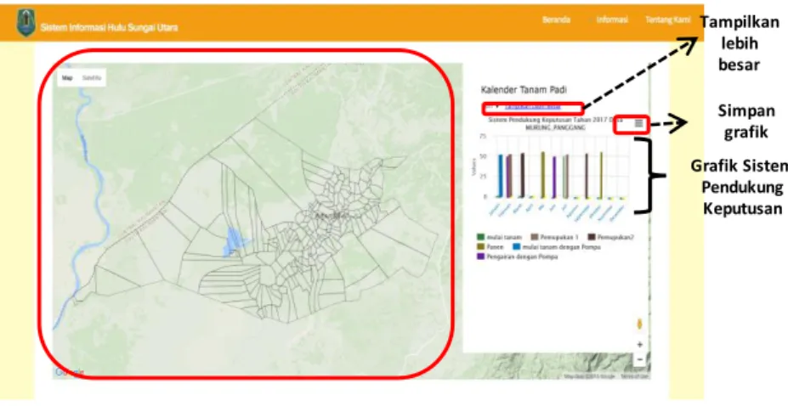Screen dimensions: 788x406
Task: Toggle the mulai tanam legend series
Action: (500, 237)
